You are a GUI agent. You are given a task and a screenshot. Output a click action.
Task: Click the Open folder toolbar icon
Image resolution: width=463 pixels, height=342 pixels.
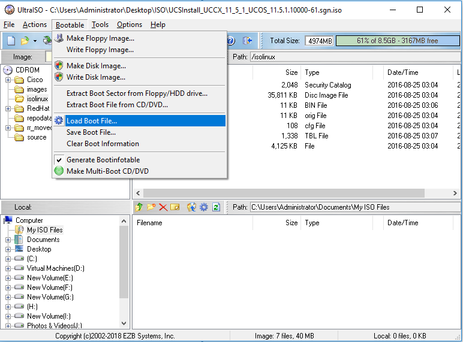point(25,40)
